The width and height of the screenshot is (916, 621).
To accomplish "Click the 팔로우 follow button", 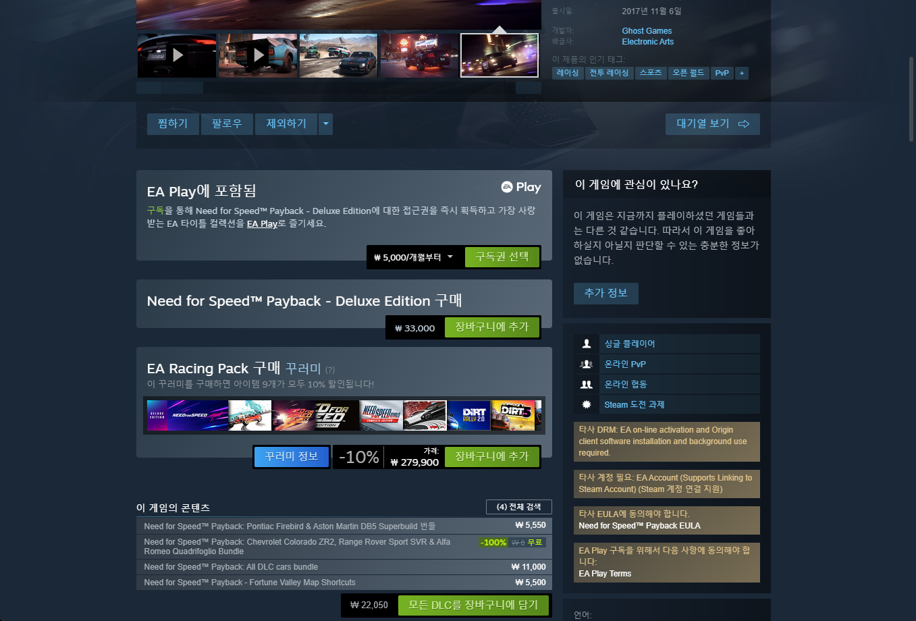I will [x=227, y=124].
